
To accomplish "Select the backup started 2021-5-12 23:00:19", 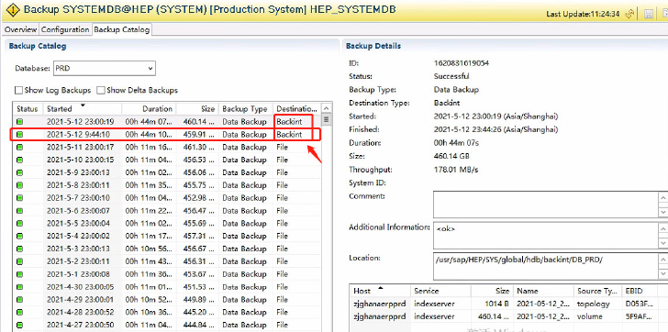I will click(167, 122).
